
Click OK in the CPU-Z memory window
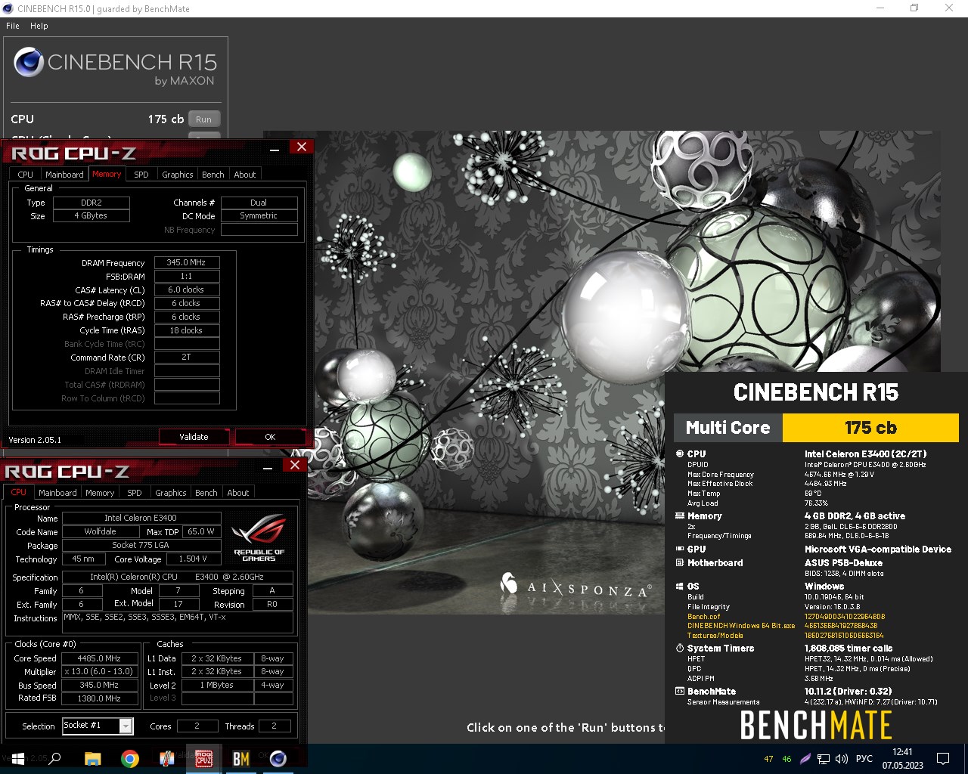[270, 437]
